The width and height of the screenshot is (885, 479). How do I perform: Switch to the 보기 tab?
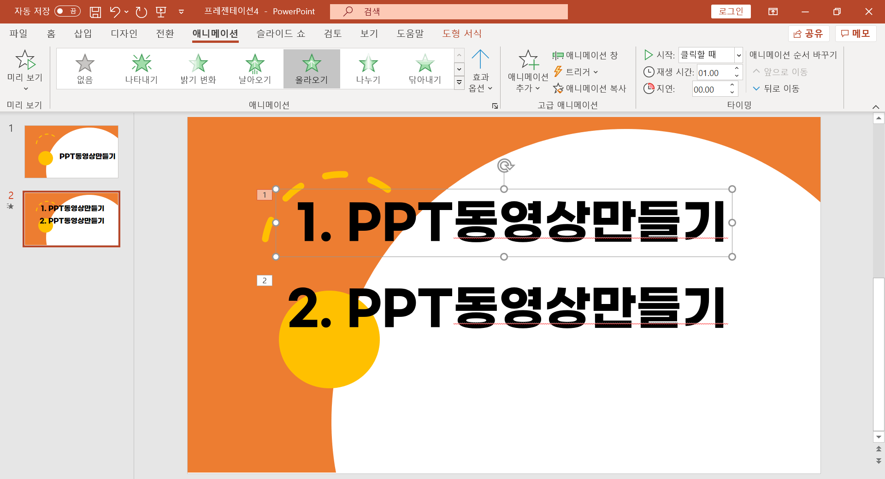(369, 33)
